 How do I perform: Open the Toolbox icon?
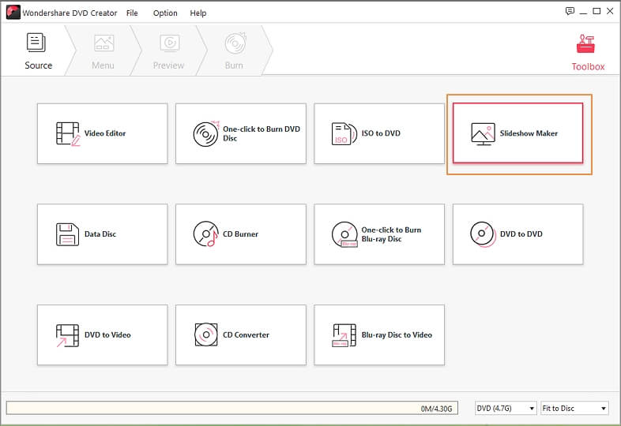click(x=585, y=43)
